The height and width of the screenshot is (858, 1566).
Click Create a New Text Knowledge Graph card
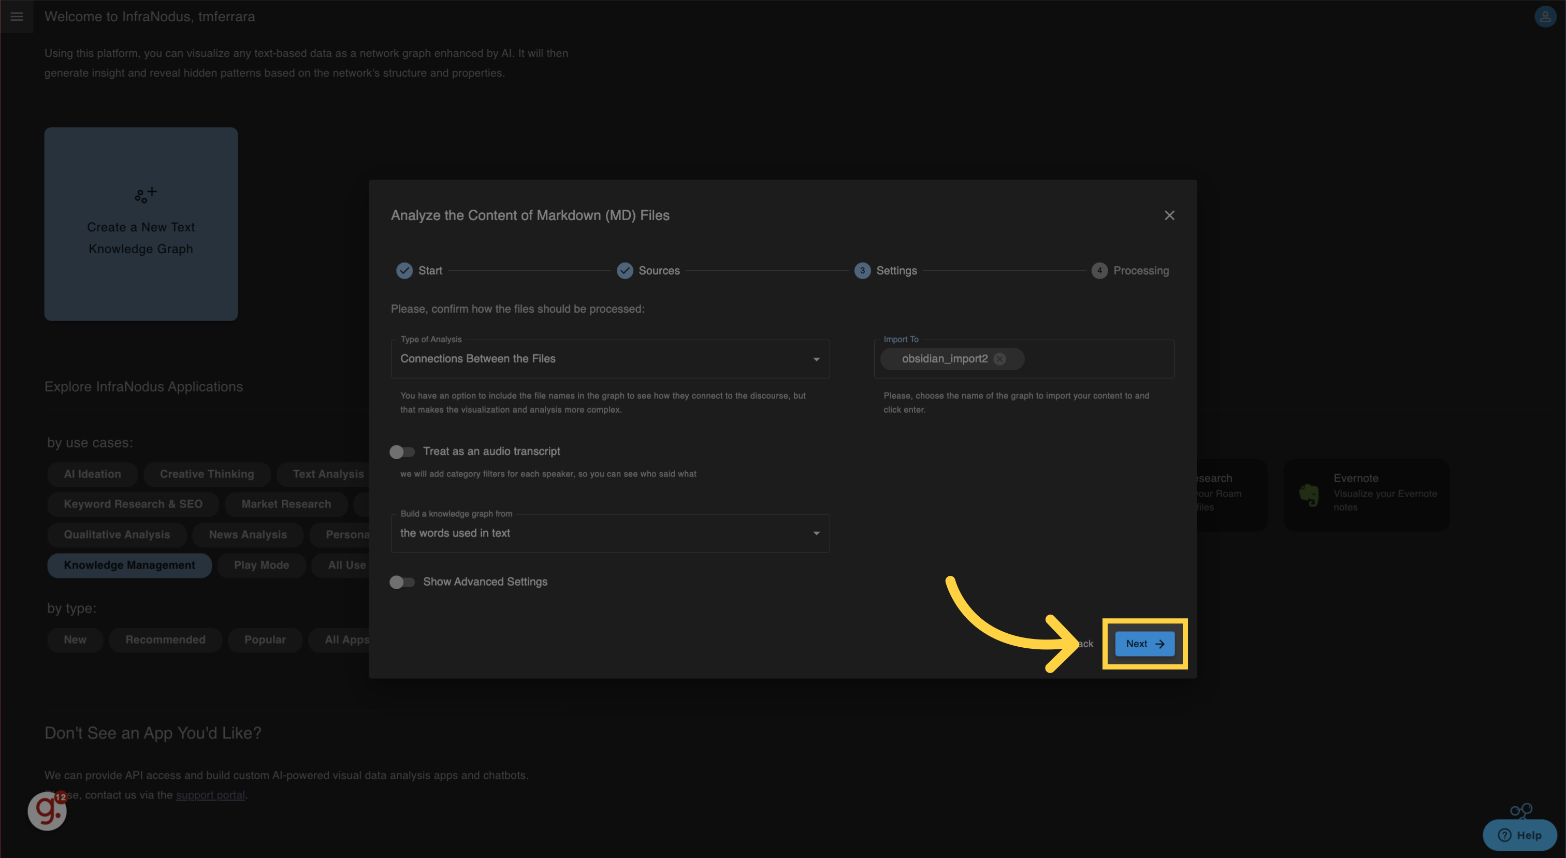click(x=140, y=224)
